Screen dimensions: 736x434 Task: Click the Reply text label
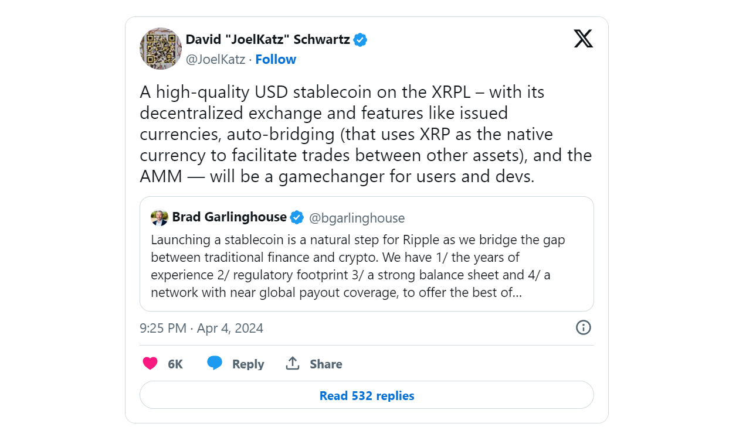point(248,364)
